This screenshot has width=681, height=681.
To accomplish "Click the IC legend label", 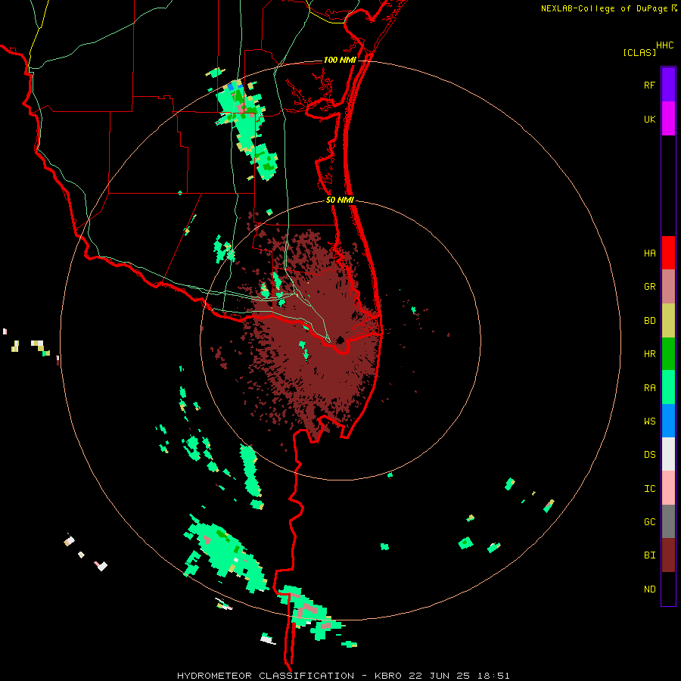I will (x=649, y=489).
